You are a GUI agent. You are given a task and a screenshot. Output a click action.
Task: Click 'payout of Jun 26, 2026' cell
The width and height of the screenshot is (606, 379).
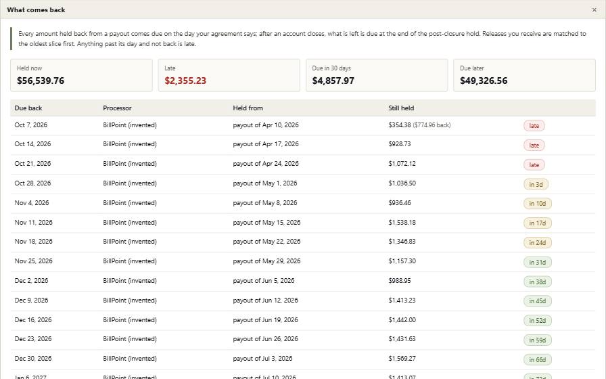coord(265,339)
